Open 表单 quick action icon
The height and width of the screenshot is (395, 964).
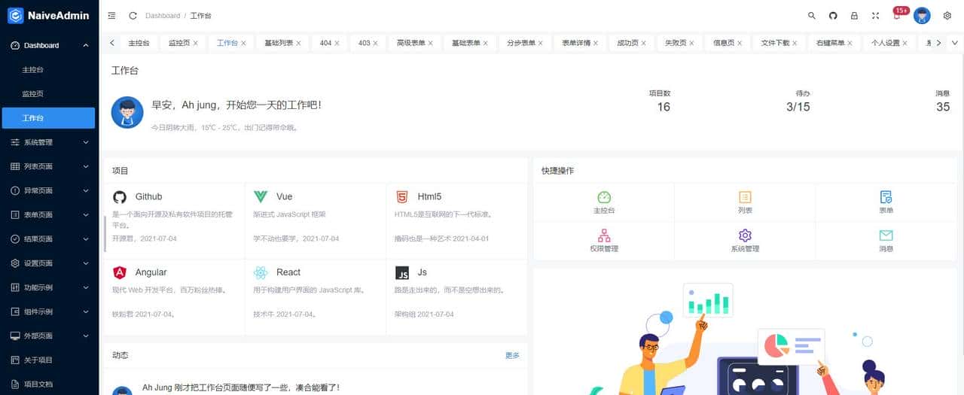pyautogui.click(x=886, y=197)
